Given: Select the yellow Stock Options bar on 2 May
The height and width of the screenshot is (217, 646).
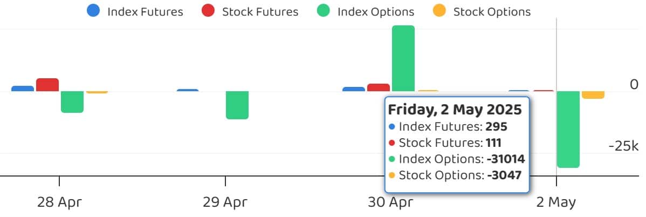Looking at the screenshot, I should tap(593, 95).
